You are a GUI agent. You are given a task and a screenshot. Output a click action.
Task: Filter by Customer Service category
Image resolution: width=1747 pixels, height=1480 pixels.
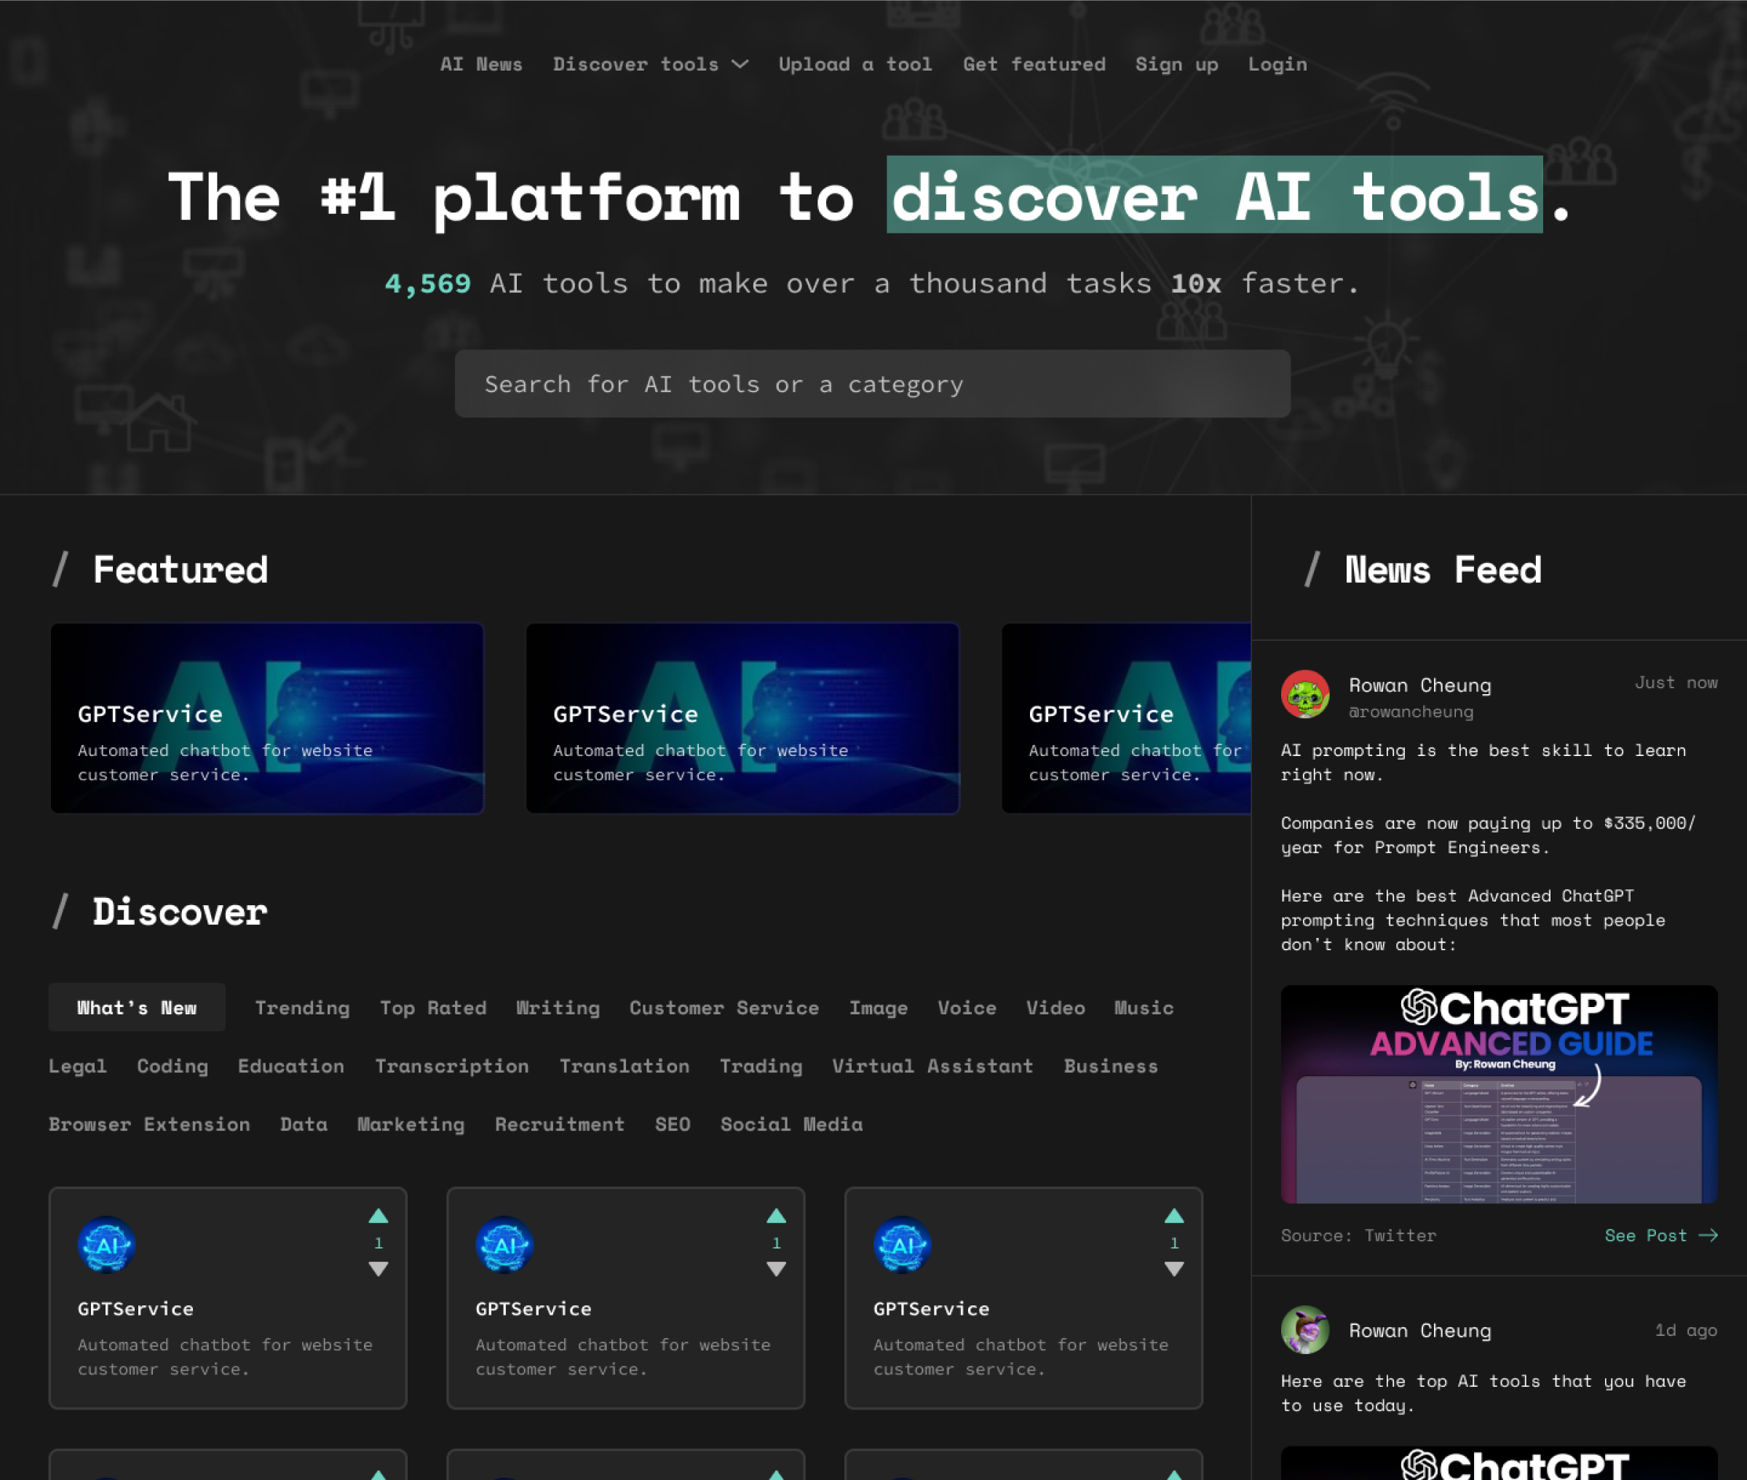coord(724,1008)
